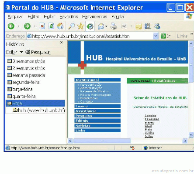194x174 pixels.
Task: Open the Pesquisa section link
Action: (x=97, y=116)
